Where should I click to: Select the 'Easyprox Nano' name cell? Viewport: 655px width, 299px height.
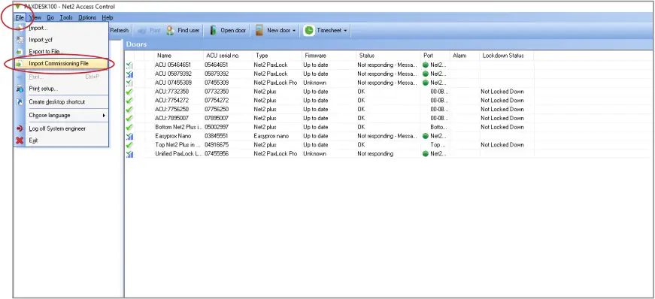[x=172, y=136]
